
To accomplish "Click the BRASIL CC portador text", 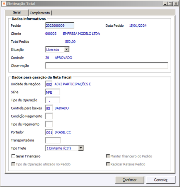I will pyautogui.click(x=63, y=132).
